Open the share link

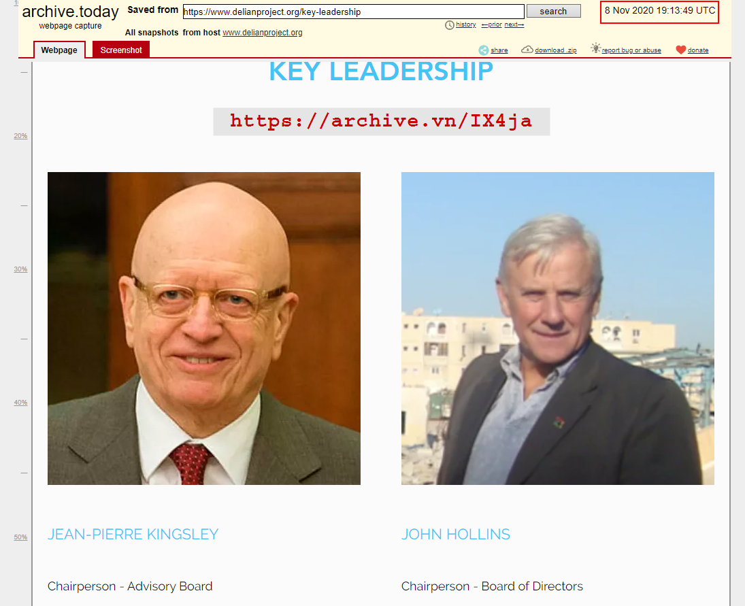[x=499, y=50]
